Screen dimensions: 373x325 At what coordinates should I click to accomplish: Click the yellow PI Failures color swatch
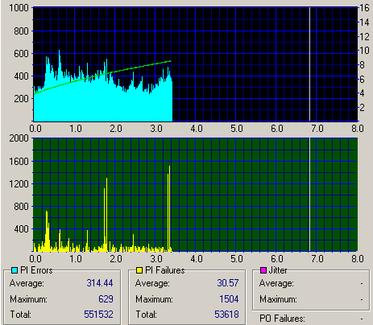139,270
